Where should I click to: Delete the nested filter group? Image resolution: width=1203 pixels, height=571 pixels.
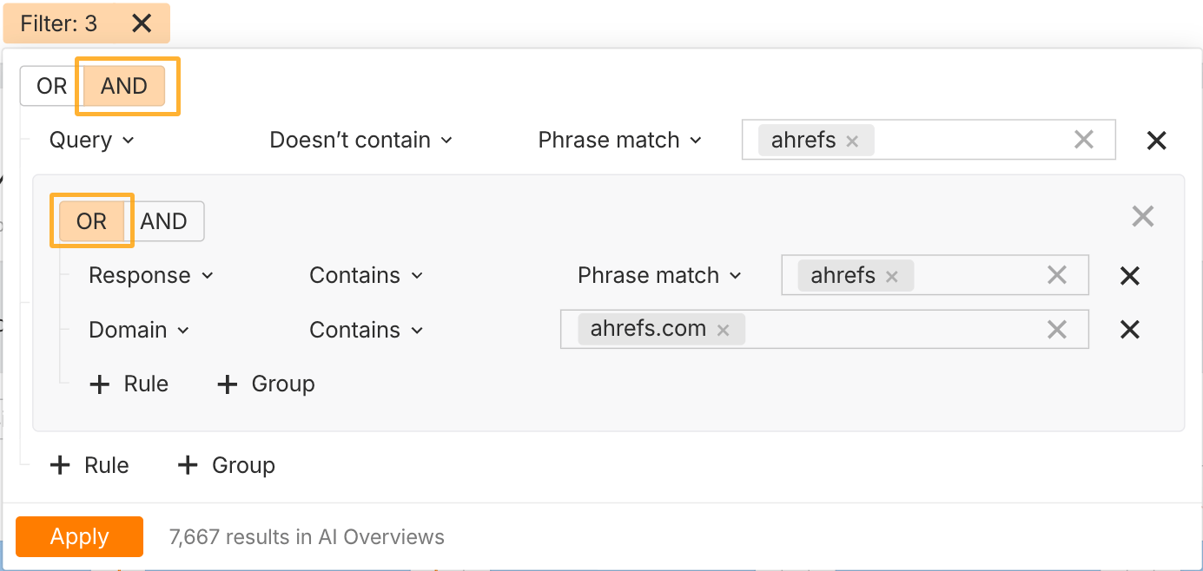[x=1143, y=216]
